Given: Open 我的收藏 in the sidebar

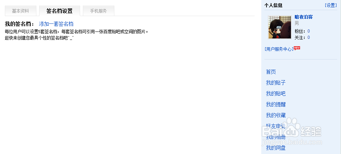Looking at the screenshot, I should 276,115.
